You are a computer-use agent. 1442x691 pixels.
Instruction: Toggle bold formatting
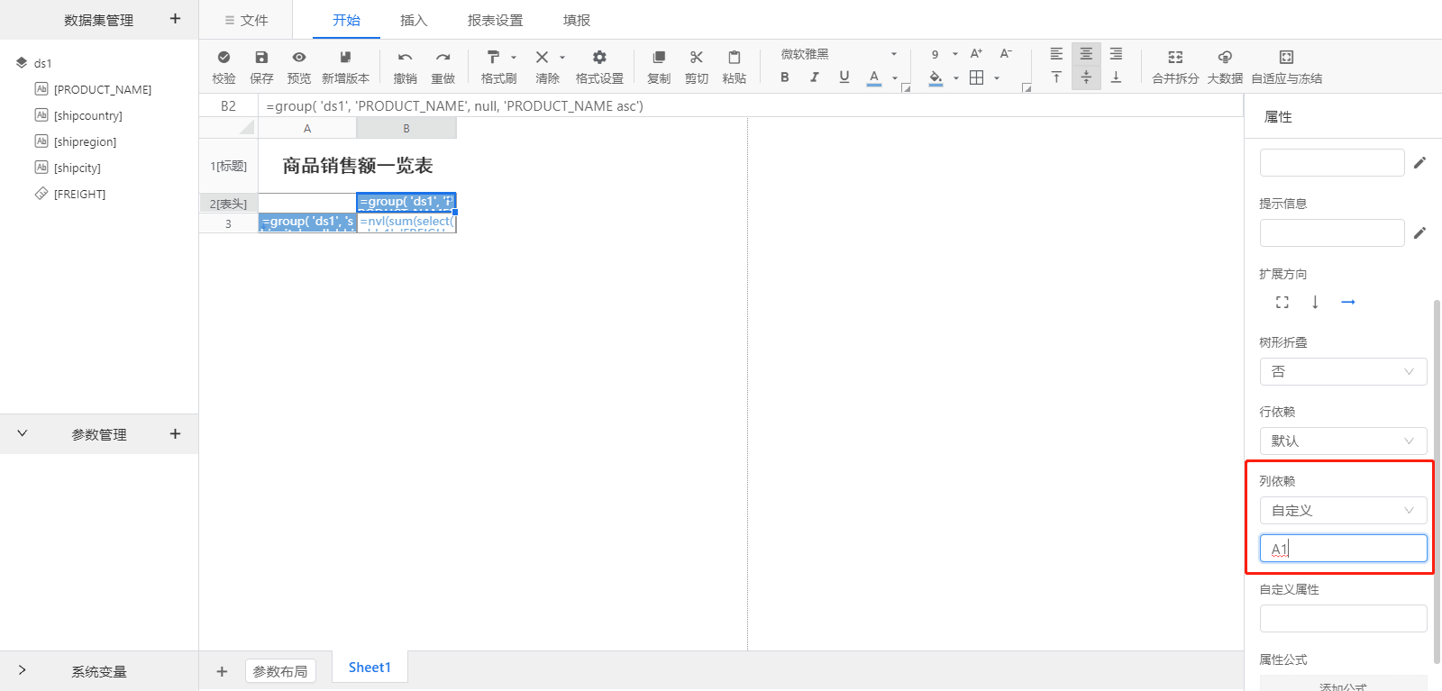[x=785, y=77]
